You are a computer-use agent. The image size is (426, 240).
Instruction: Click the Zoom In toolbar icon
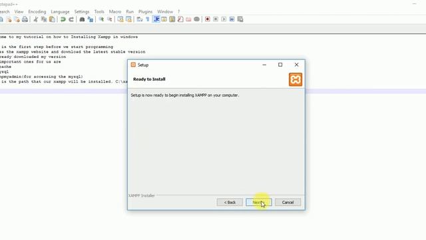[x=101, y=19]
